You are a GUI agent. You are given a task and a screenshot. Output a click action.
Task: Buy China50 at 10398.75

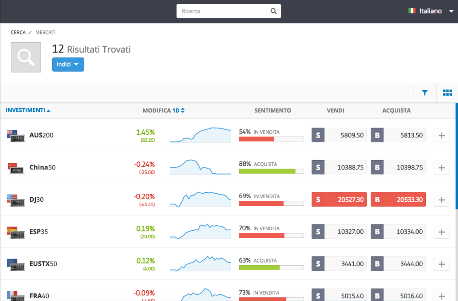pyautogui.click(x=398, y=167)
